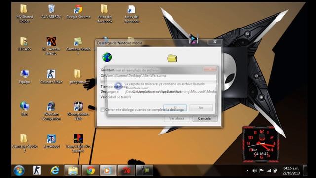This screenshot has width=316, height=178.
Task: Launch Tony Hawks Pro Skater 4 shortcut
Action: click(78, 143)
